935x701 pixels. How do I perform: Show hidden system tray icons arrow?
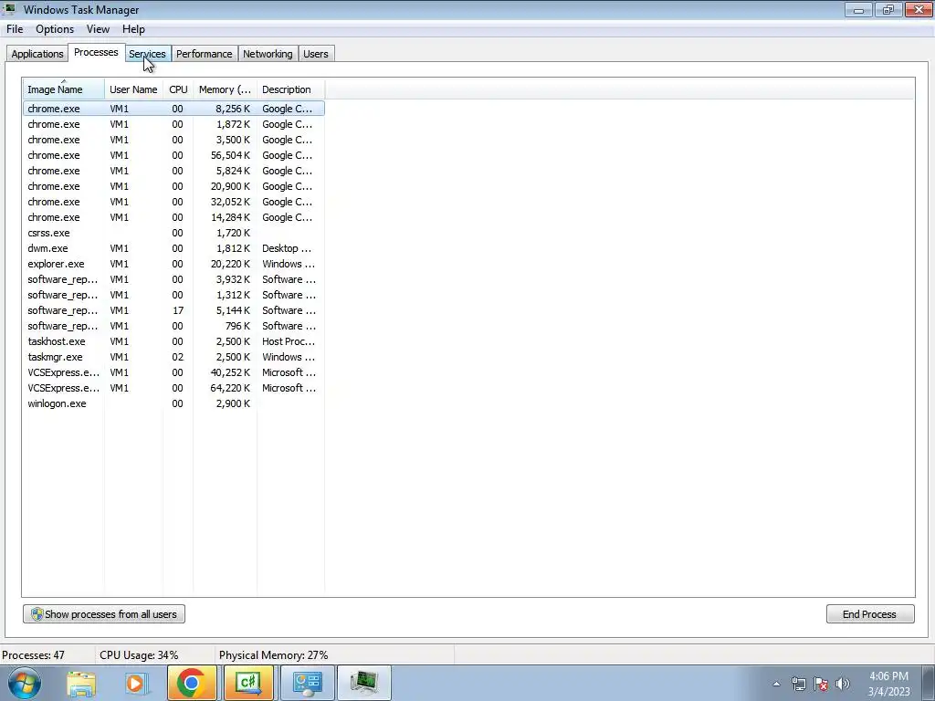point(776,684)
